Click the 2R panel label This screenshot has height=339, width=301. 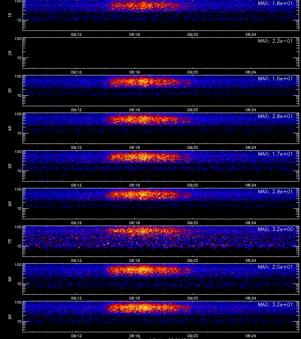click(10, 53)
